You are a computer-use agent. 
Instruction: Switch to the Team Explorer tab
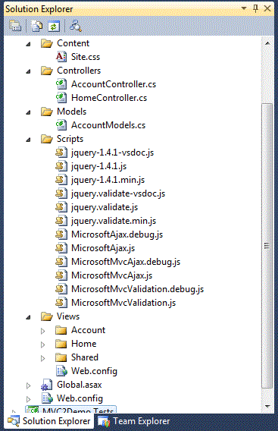(x=134, y=421)
